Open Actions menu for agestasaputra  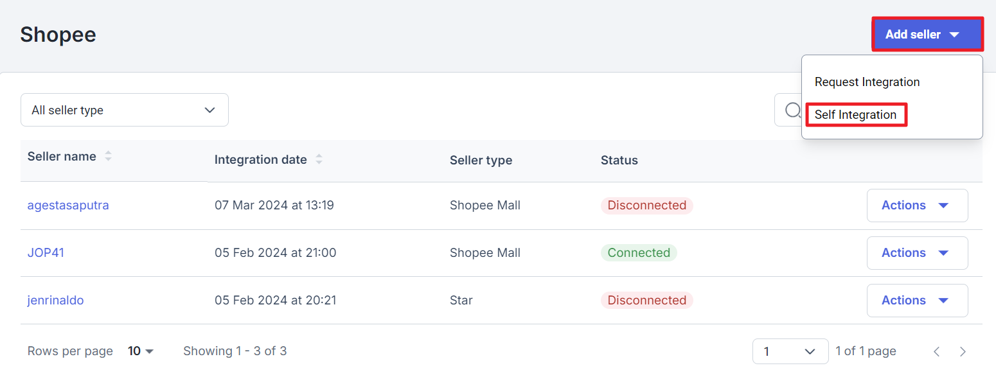pos(917,206)
